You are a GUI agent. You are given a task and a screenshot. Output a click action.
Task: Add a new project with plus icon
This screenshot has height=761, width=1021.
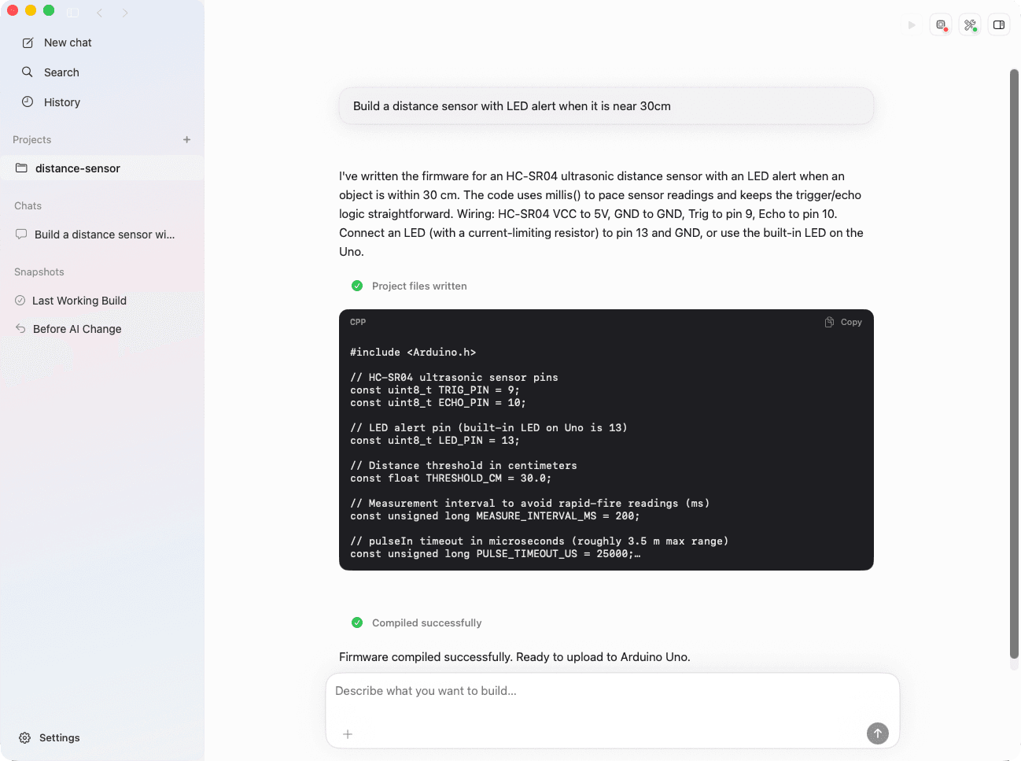coord(186,139)
